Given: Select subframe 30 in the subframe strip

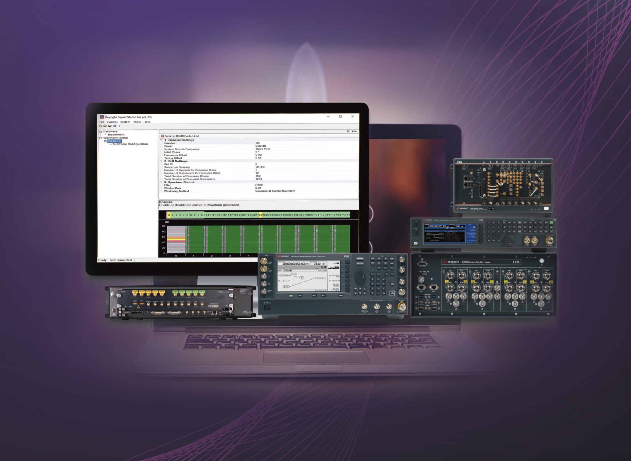Looking at the screenshot, I should tap(279, 215).
